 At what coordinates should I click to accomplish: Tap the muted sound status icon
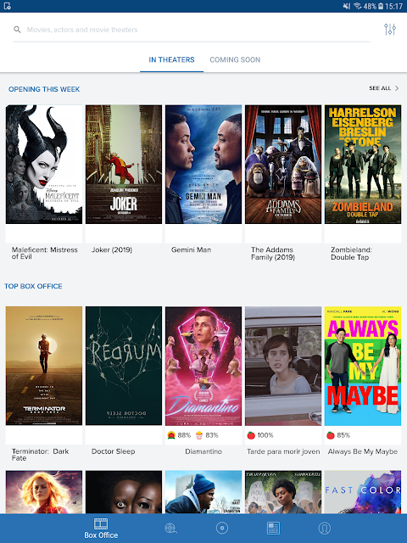347,6
